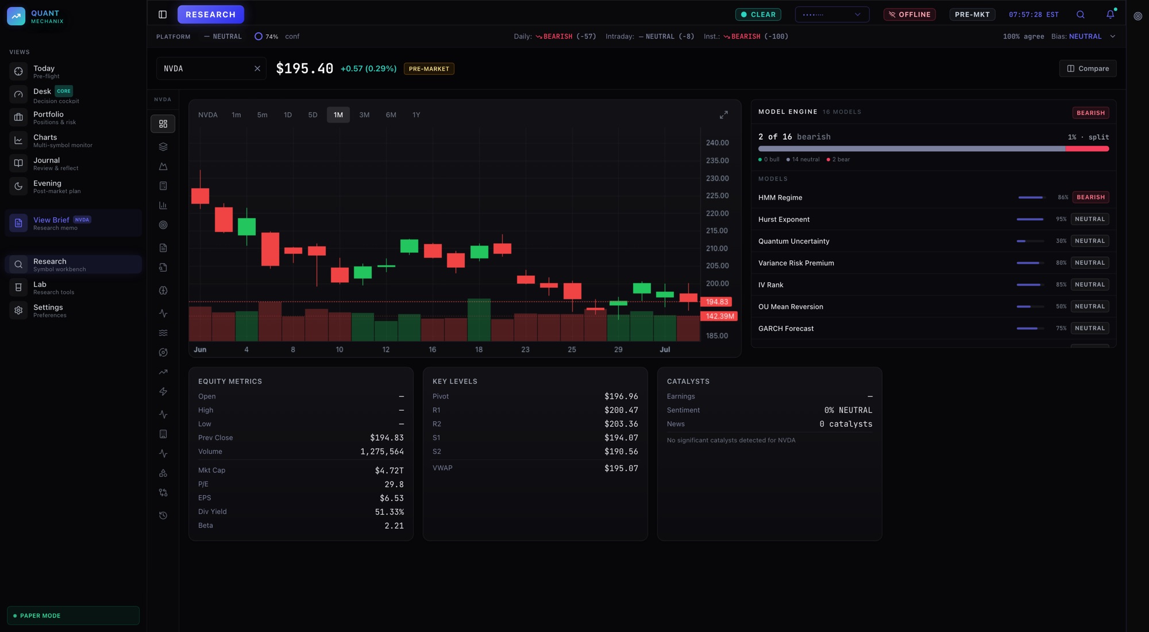Viewport: 1149px width, 632px height.
Task: Click the RESEARCH header button
Action: (x=211, y=14)
